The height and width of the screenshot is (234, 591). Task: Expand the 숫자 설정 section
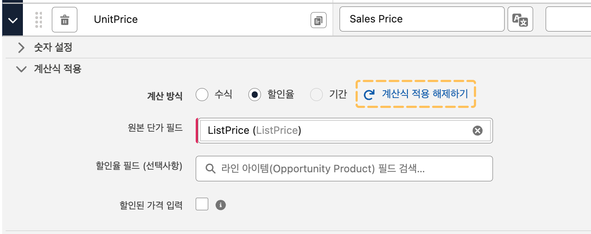point(21,47)
